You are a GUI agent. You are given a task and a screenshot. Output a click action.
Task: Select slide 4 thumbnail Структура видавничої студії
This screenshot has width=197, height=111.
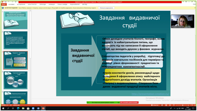pos(16,80)
